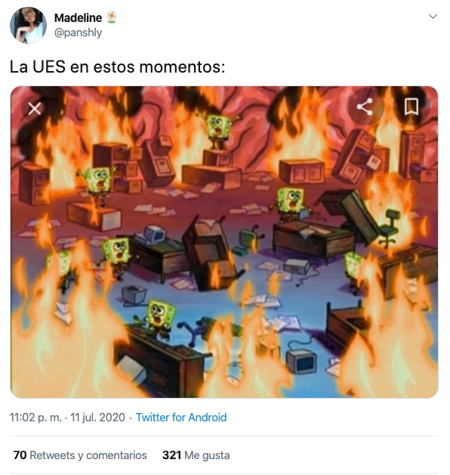Open Madeline's profile avatar
Image resolution: width=450 pixels, height=475 pixels.
(x=29, y=26)
